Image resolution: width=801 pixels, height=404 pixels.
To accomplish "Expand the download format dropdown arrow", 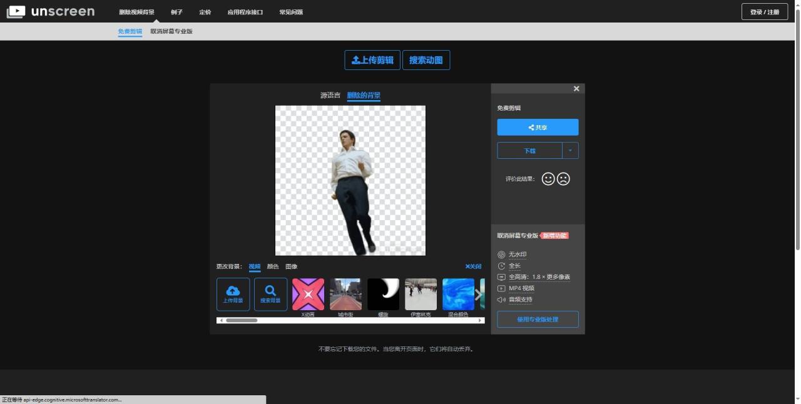I will pyautogui.click(x=570, y=151).
